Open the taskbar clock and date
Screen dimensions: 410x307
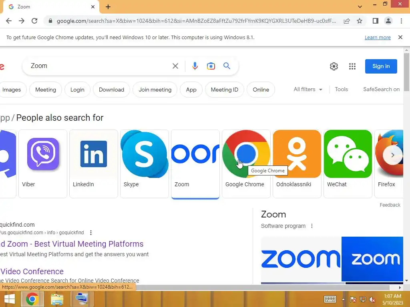point(392,299)
